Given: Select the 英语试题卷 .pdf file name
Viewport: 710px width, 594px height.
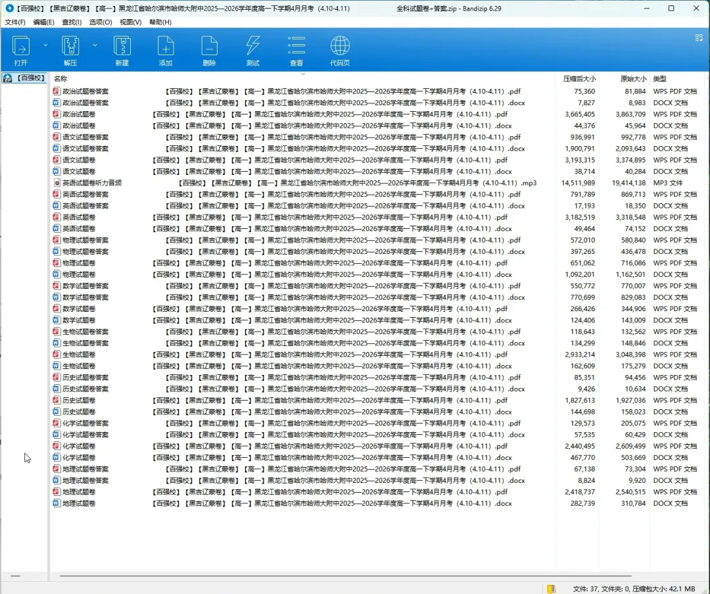Looking at the screenshot, I should (x=285, y=217).
